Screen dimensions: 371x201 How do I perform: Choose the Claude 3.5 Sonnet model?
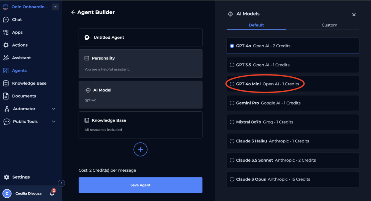coord(293,161)
